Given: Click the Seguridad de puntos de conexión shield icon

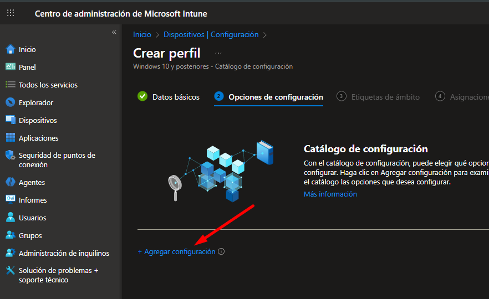Looking at the screenshot, I should 10,156.
